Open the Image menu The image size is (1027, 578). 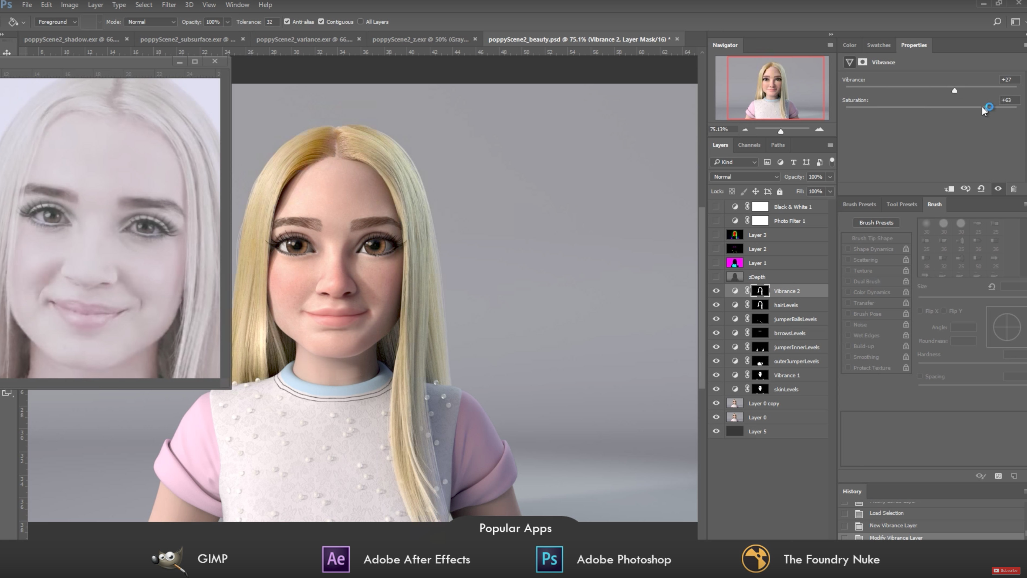[69, 5]
